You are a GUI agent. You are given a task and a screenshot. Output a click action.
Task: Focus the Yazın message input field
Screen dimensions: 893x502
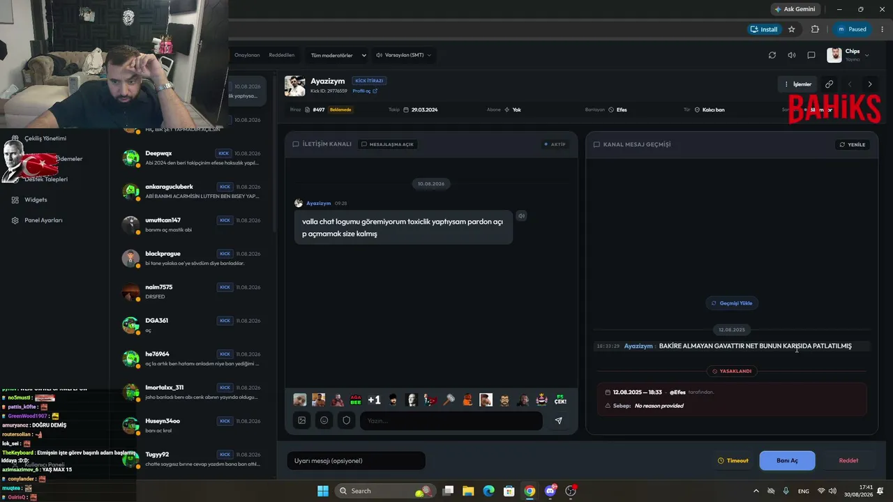point(451,420)
